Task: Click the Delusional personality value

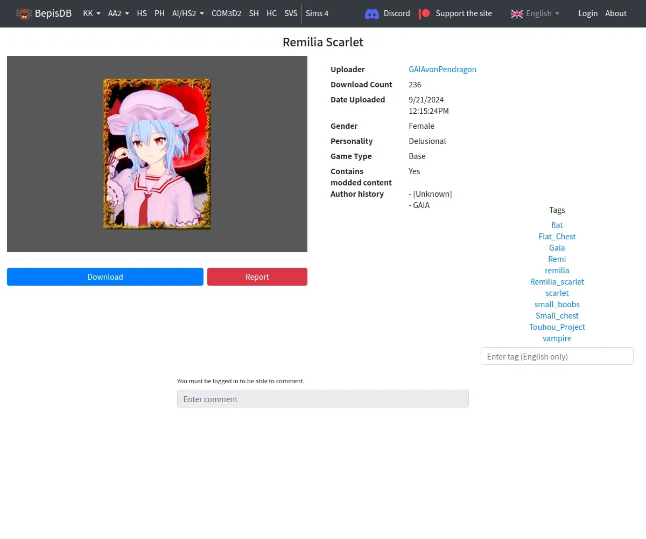Action: (x=427, y=141)
